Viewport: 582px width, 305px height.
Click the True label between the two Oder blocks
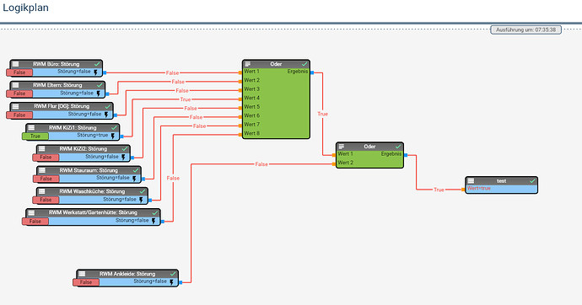tap(322, 114)
